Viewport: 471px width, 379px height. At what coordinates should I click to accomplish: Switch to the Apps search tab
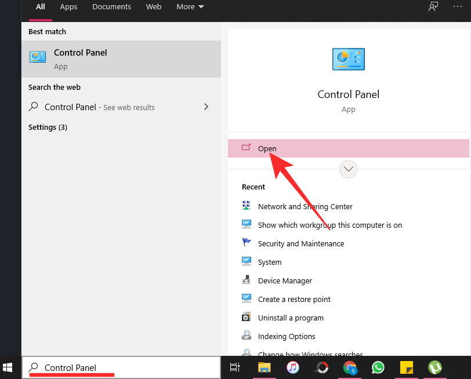point(68,7)
